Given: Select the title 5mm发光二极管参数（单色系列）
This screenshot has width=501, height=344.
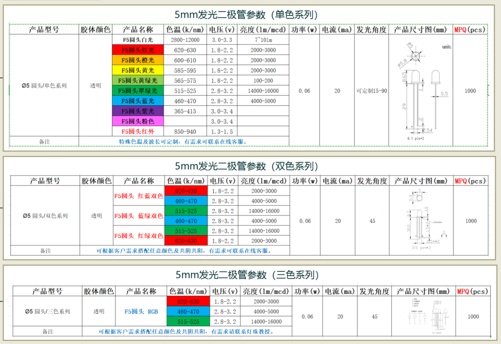Looking at the screenshot, I should click(246, 14).
